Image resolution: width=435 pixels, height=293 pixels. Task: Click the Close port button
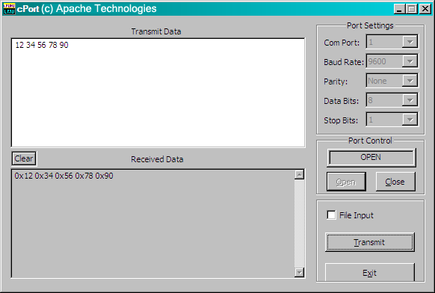point(395,182)
